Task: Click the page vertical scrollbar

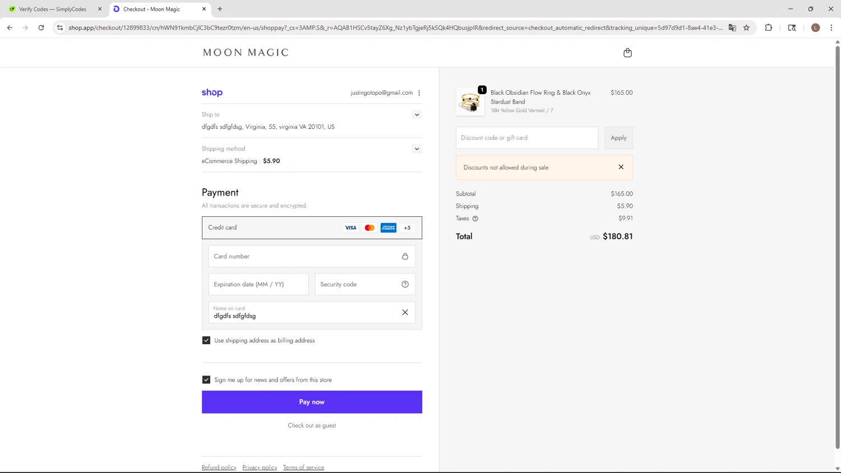Action: coord(838,247)
